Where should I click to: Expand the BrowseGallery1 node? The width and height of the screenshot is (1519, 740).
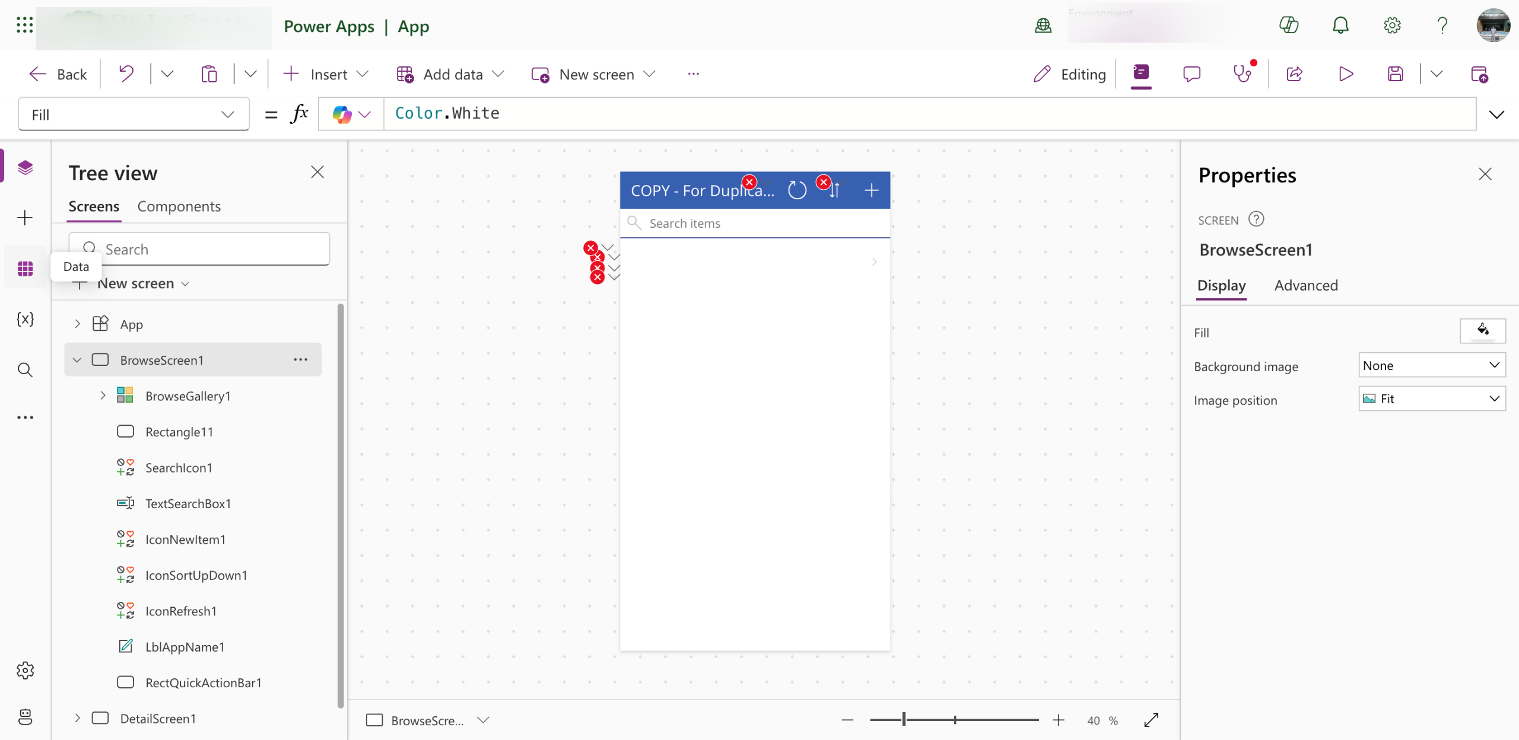tap(103, 395)
